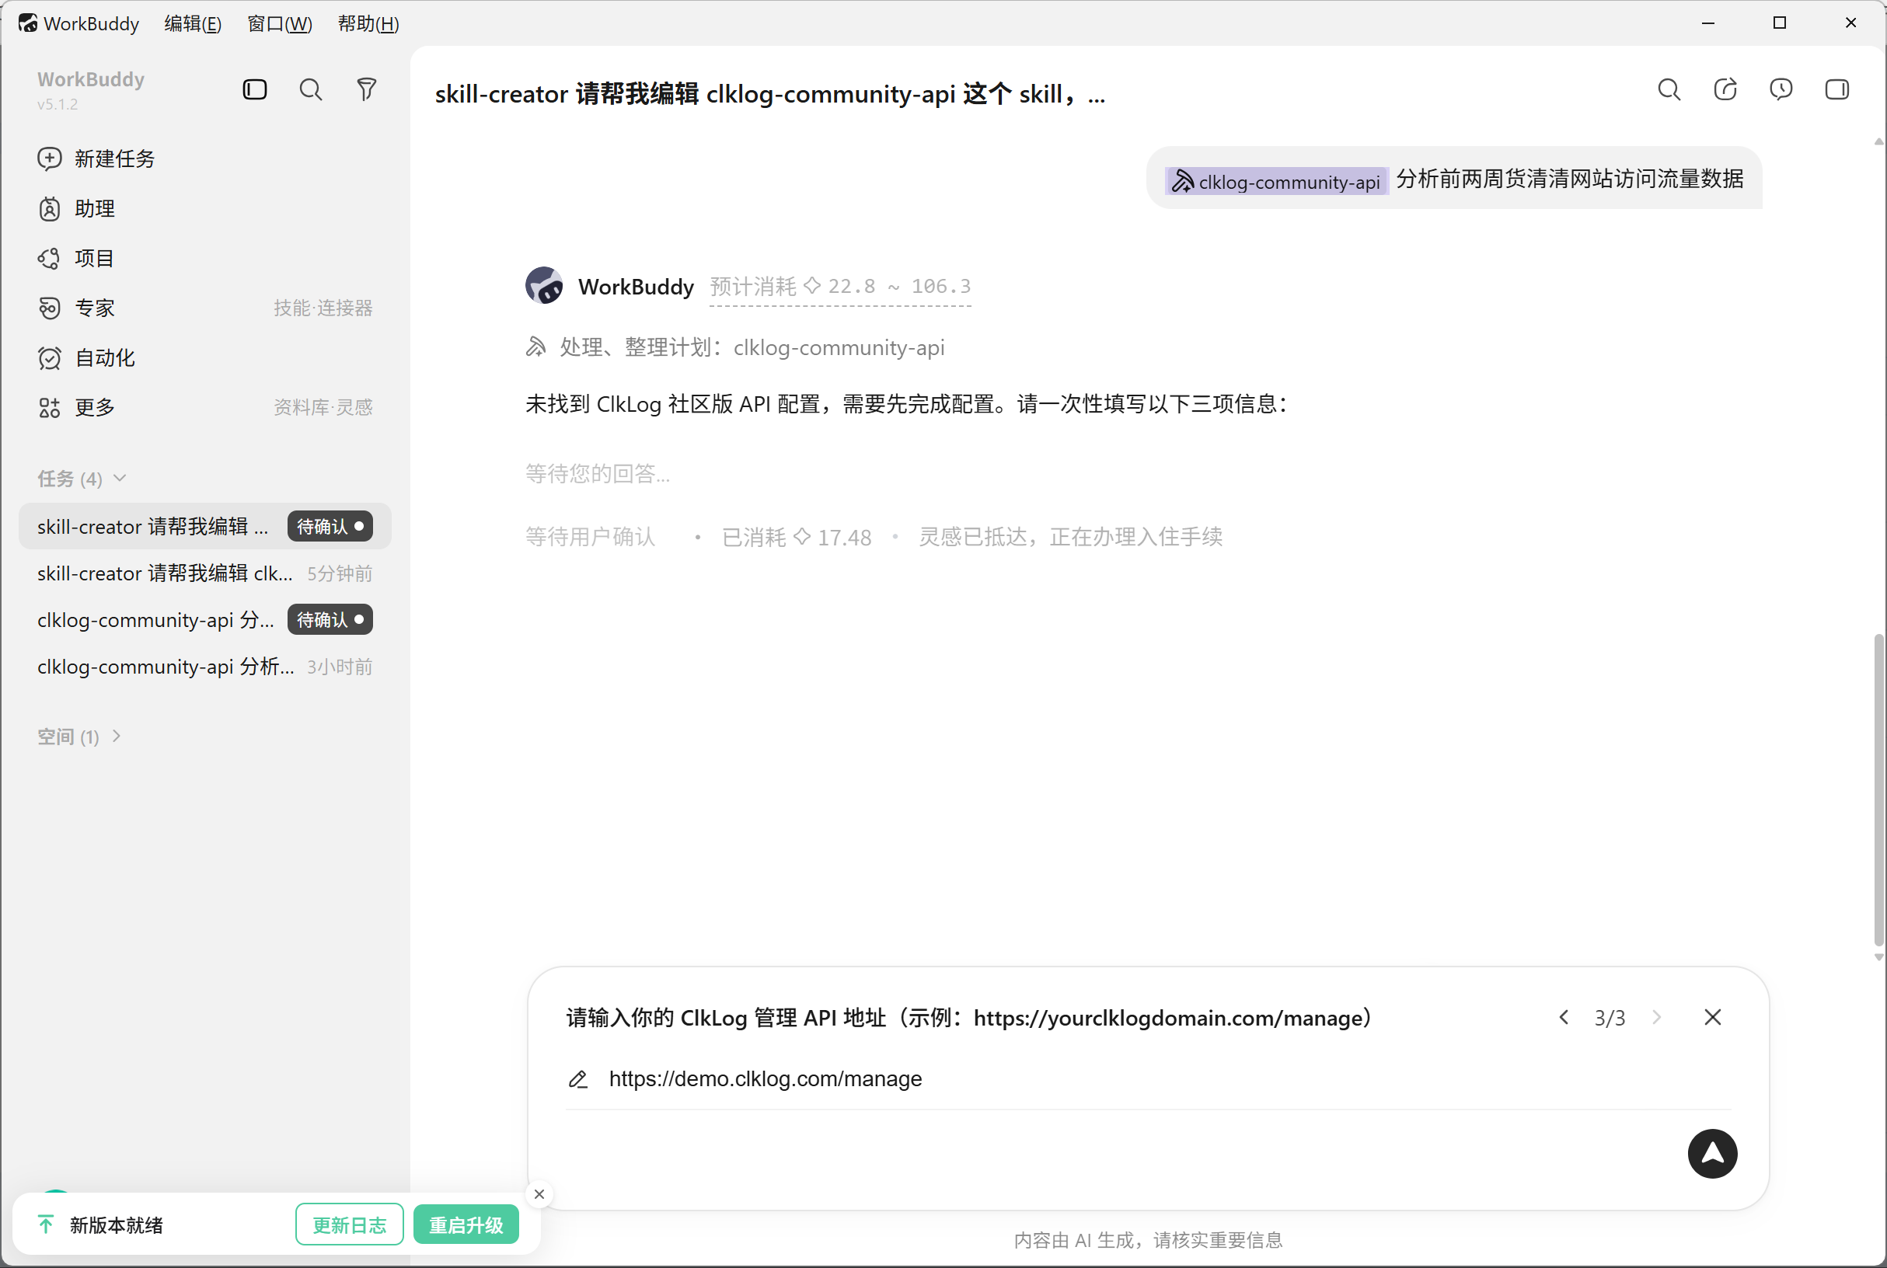Click the upgrade arrow icon near 新版本就绪

pyautogui.click(x=46, y=1224)
